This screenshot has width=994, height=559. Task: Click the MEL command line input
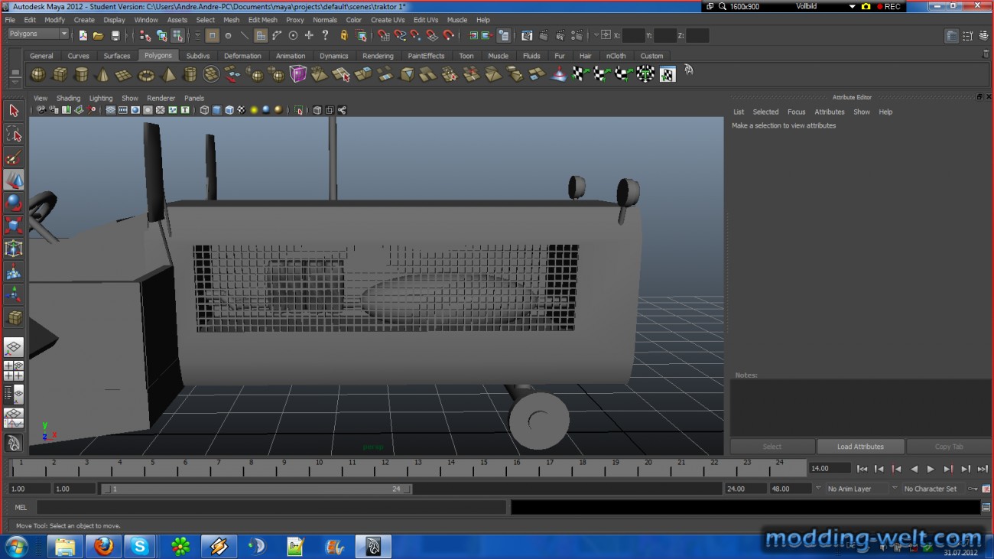tap(271, 507)
